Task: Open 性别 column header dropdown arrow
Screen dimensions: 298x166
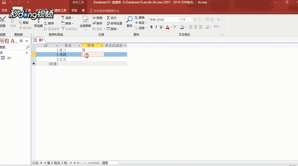Action: [x=102, y=45]
